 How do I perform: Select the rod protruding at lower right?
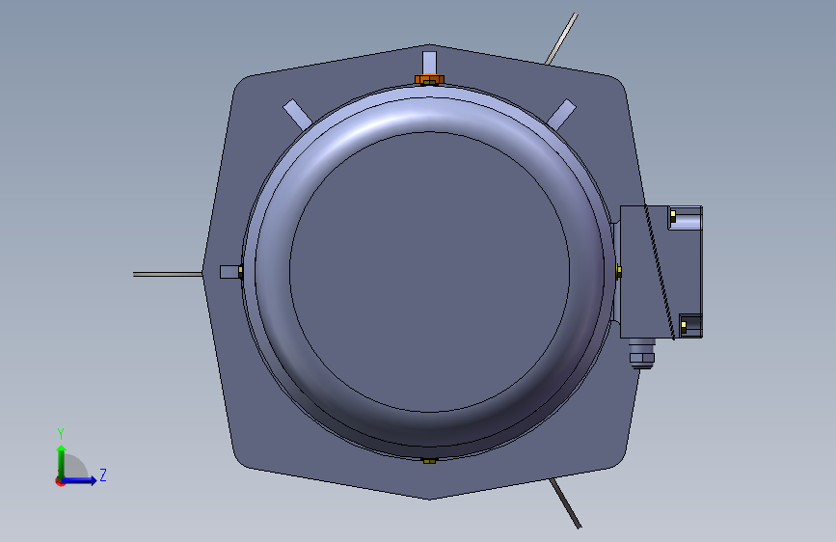tap(565, 503)
